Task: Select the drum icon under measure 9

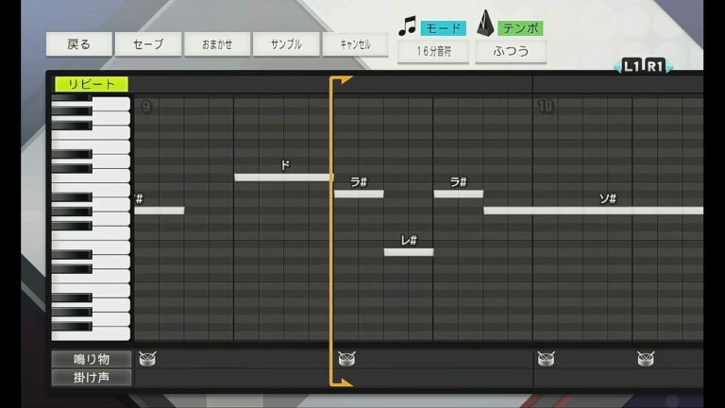Action: click(147, 358)
